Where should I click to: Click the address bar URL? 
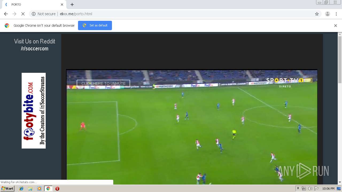coord(76,14)
